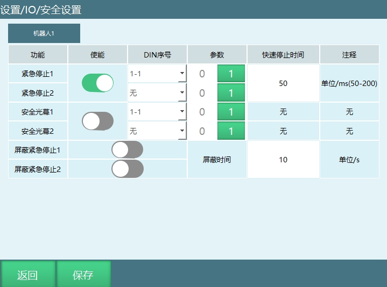387x287 pixels.
Task: Turn on the 屏蔽紧急停止1 switch
Action: [127, 149]
